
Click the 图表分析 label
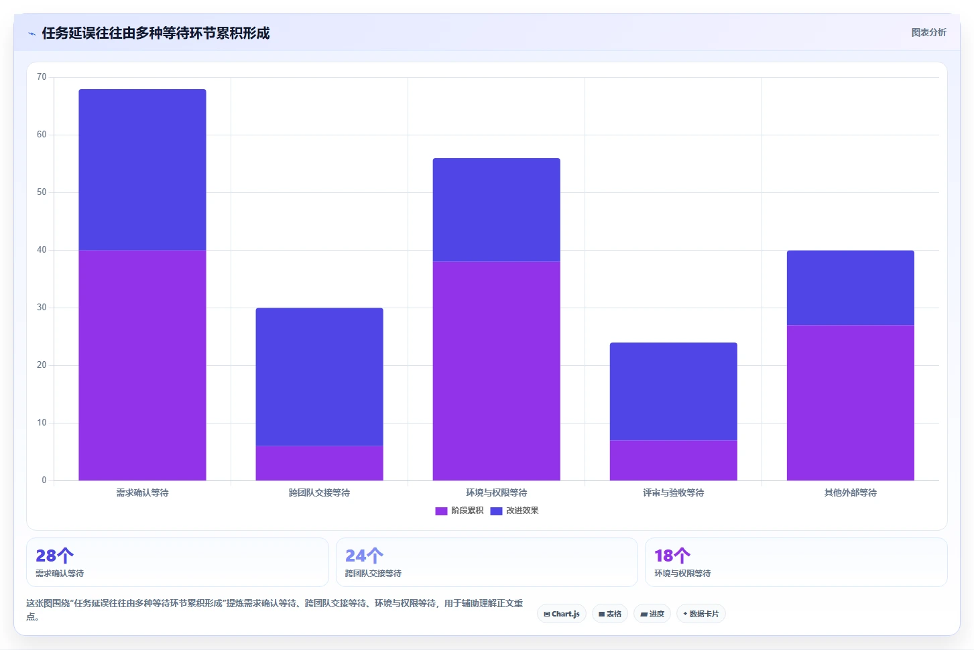pos(928,32)
